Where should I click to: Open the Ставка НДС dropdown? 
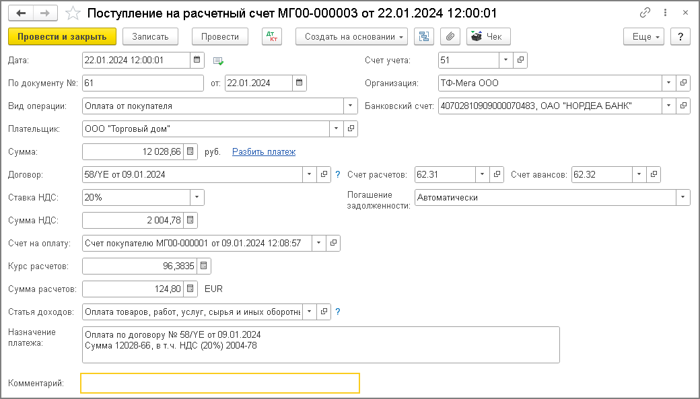coord(197,197)
